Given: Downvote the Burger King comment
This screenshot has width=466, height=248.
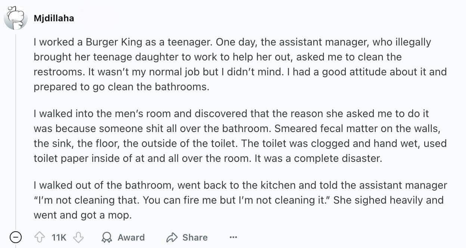Looking at the screenshot, I should click(78, 237).
